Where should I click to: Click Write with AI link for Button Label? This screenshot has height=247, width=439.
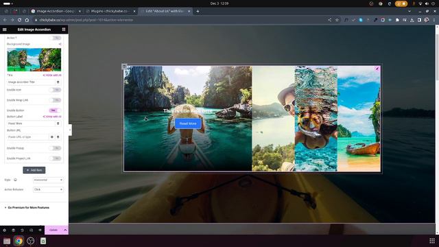(x=52, y=117)
